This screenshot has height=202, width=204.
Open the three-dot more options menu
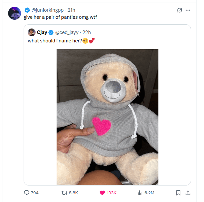[x=188, y=10]
